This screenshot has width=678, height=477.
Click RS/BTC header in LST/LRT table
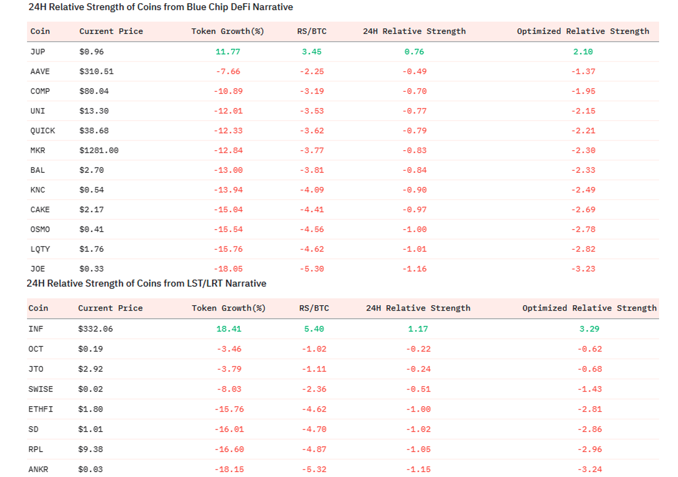[x=314, y=308]
